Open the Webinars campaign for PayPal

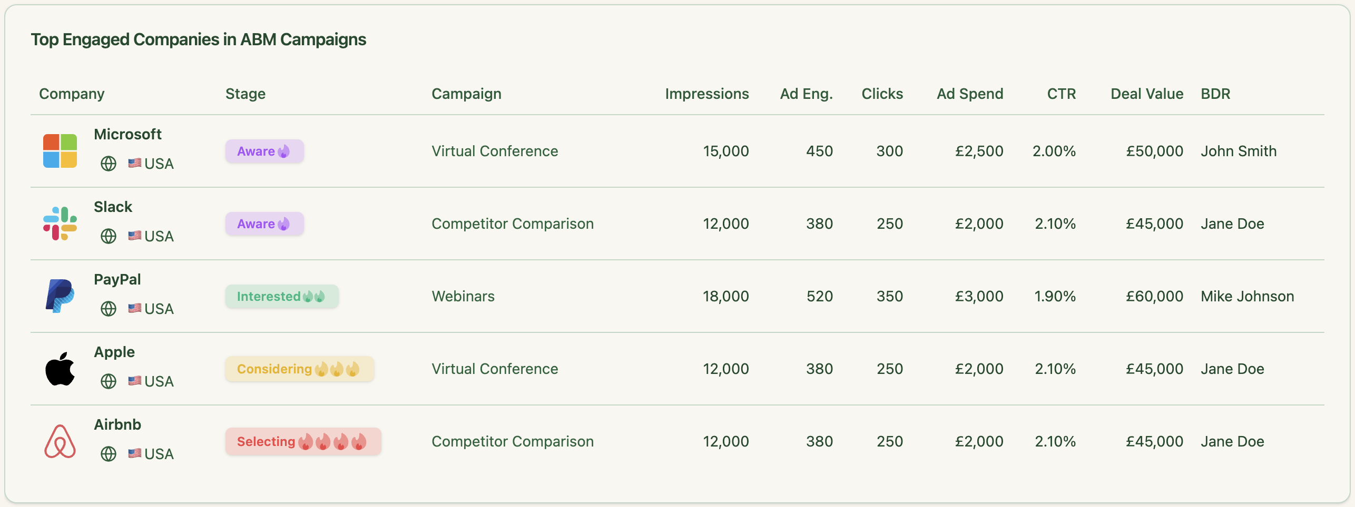463,296
